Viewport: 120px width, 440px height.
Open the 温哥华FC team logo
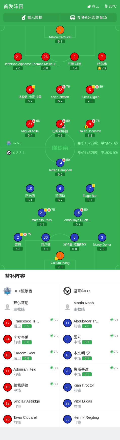tap(67, 291)
